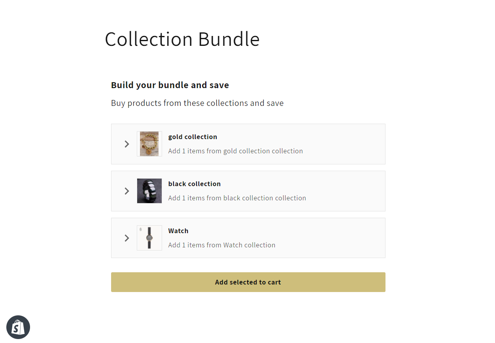Expand the Watch collection chevron
The height and width of the screenshot is (343, 495).
[127, 238]
